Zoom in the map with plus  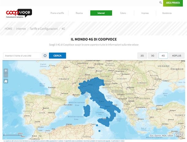tap(6, 71)
